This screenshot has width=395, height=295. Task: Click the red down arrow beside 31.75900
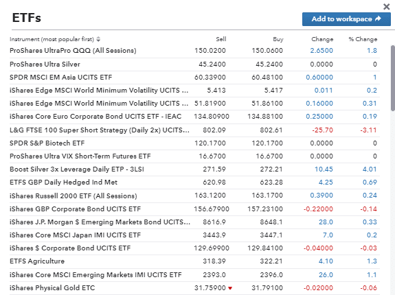point(230,288)
